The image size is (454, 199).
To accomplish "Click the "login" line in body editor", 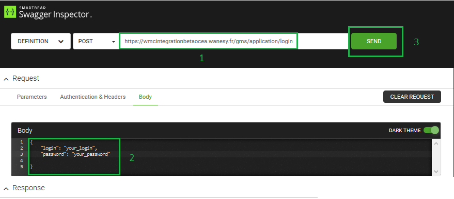I will pos(69,148).
